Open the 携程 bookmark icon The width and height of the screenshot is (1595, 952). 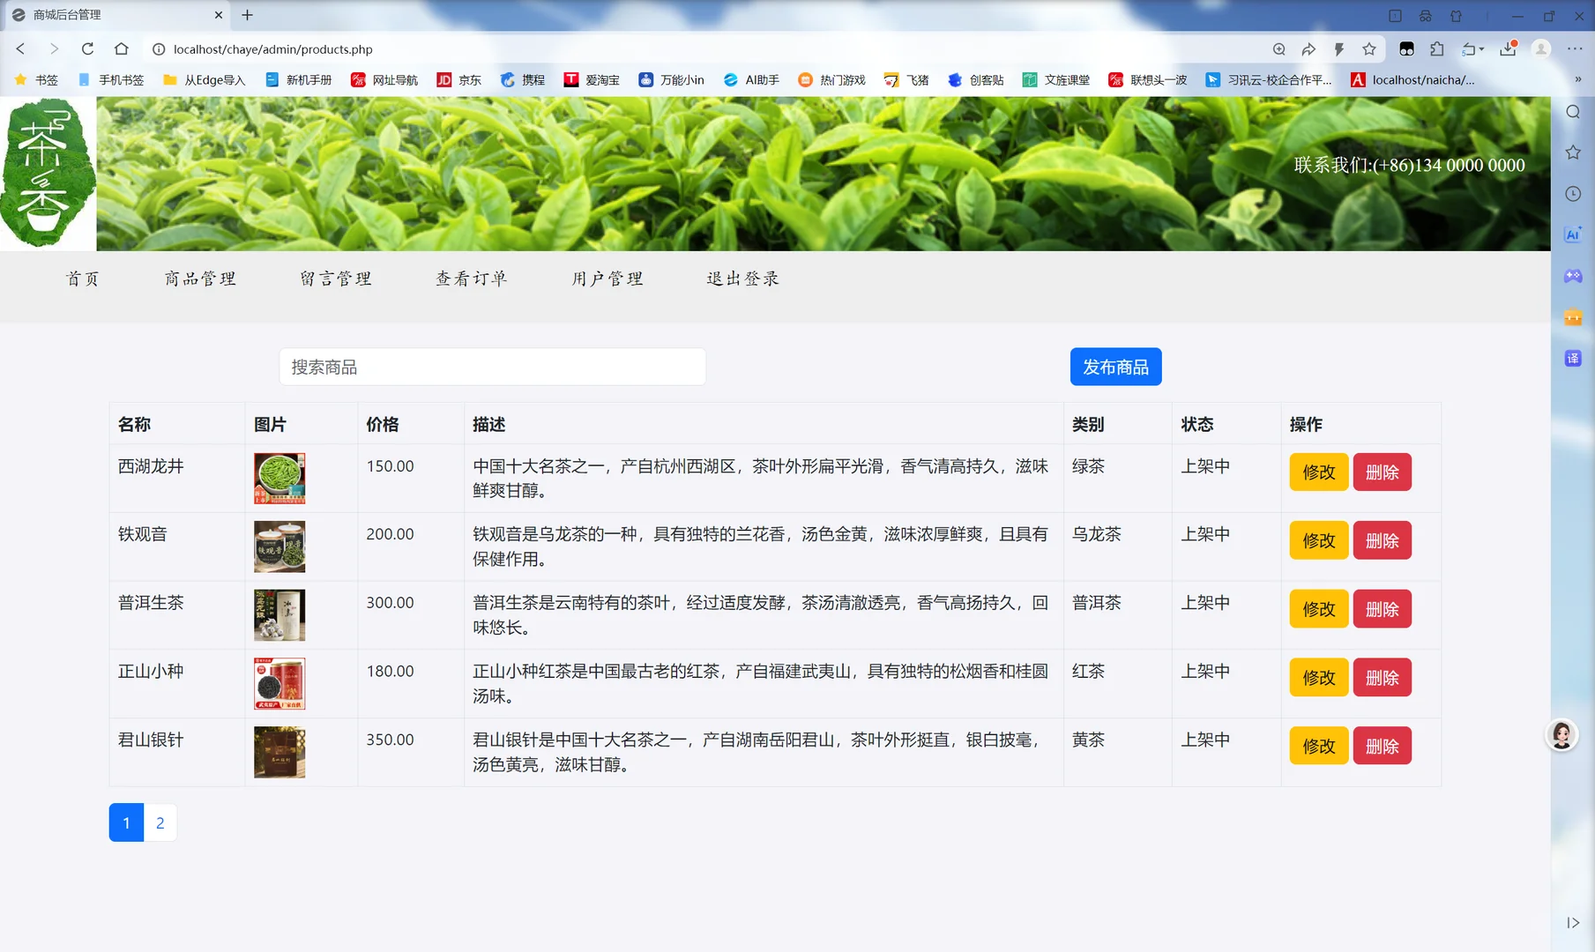508,79
